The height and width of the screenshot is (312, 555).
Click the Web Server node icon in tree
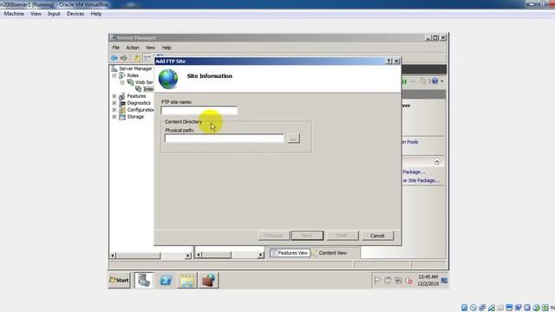click(x=130, y=82)
